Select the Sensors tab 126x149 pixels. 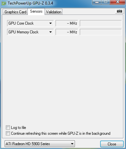click(x=36, y=11)
